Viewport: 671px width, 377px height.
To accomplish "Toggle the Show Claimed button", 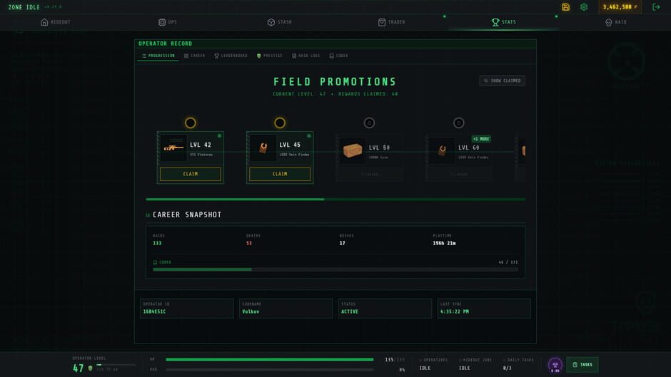I will point(503,81).
